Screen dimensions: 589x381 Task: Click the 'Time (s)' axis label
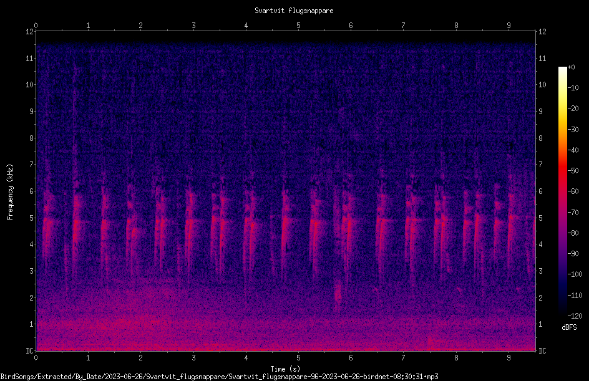(285, 369)
